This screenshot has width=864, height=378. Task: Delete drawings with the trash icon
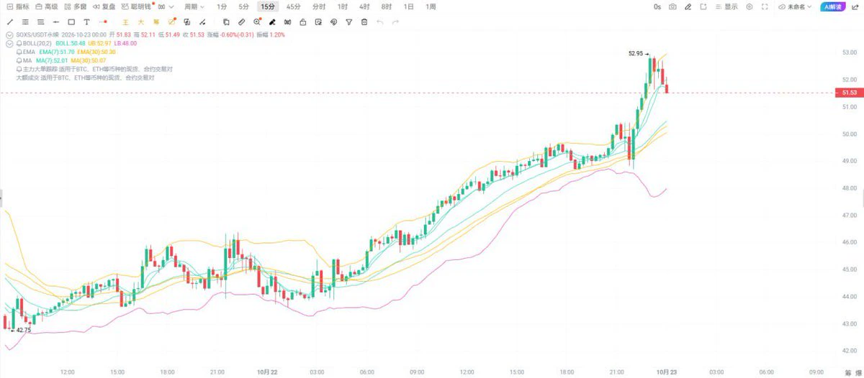coord(364,22)
